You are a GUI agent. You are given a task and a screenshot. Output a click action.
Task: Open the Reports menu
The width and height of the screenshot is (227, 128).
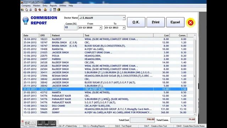[x=53, y=6]
